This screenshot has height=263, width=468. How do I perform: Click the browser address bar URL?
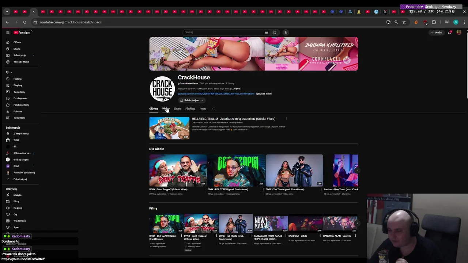71,22
